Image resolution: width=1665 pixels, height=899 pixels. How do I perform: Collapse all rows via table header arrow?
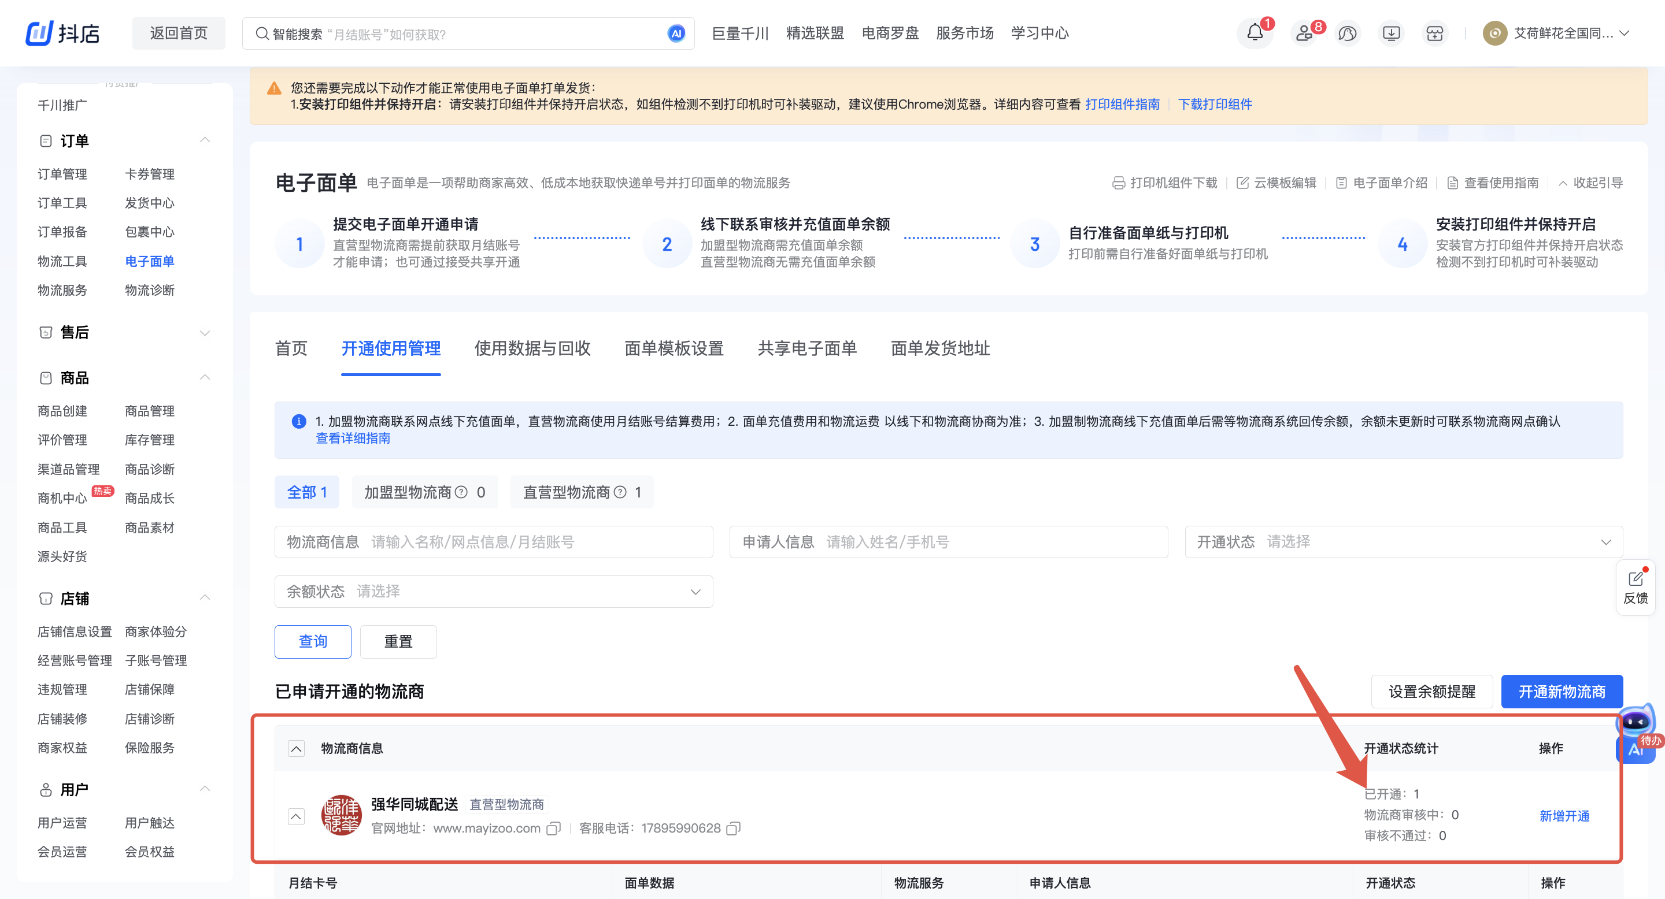[x=296, y=749]
